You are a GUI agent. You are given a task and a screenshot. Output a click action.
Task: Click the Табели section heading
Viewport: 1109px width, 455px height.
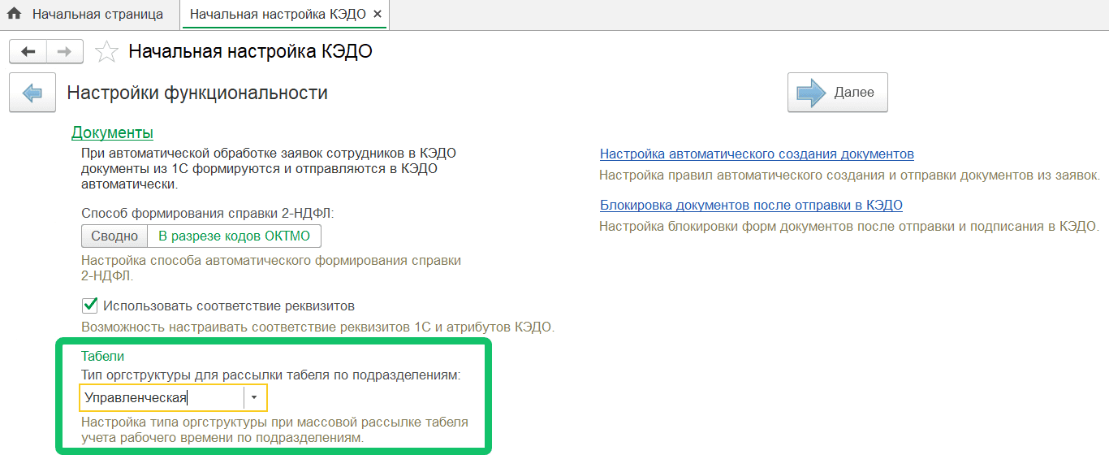pos(102,356)
